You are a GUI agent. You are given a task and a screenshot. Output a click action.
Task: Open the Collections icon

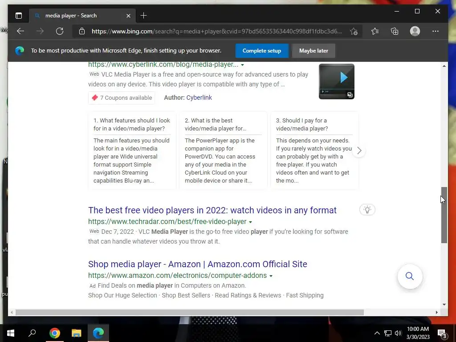point(395,31)
